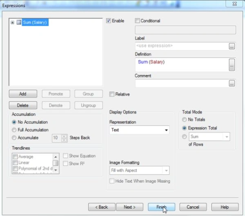Screen dimensions: 245x216
Task: Click the Add button
Action: (x=23, y=94)
